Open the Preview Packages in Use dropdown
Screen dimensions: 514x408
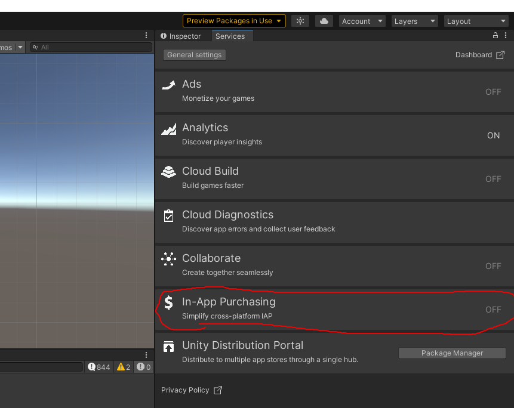click(x=234, y=21)
